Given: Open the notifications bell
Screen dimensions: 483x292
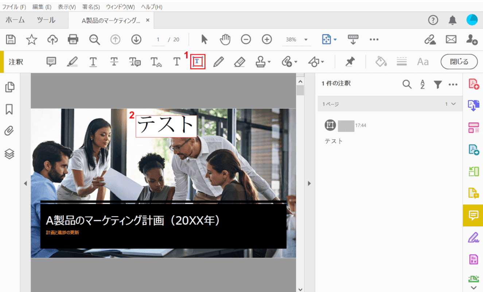Looking at the screenshot, I should 452,20.
